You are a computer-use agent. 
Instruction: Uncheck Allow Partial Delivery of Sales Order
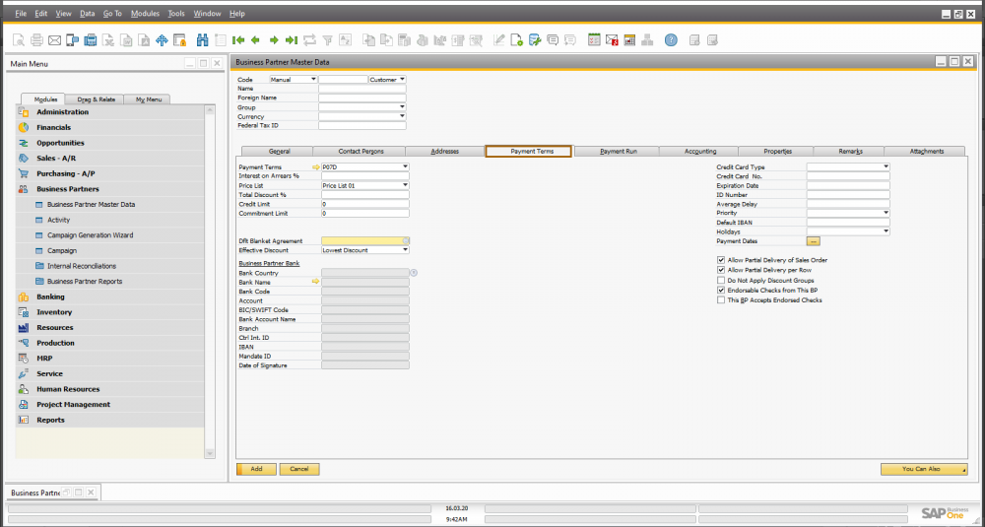click(x=720, y=260)
